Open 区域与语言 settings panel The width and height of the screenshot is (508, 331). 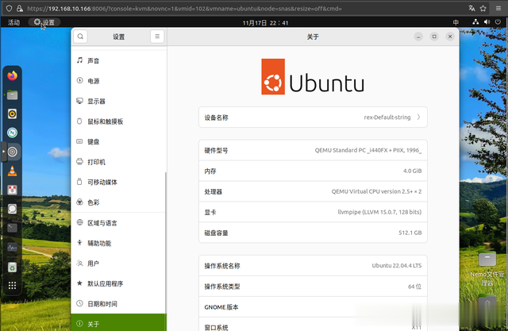coord(118,223)
